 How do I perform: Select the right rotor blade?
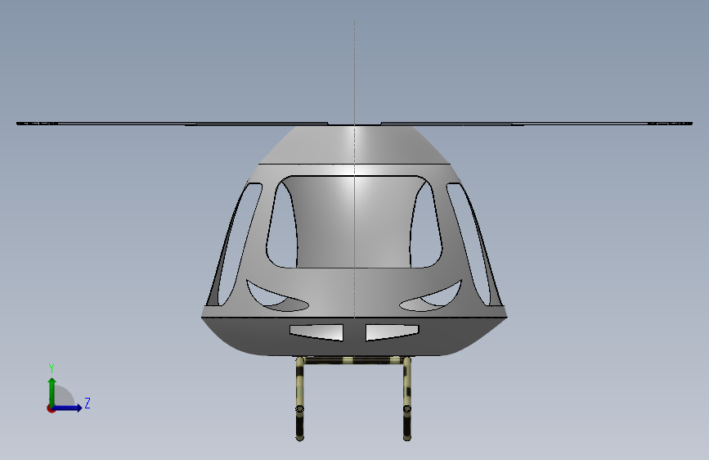[x=536, y=123]
